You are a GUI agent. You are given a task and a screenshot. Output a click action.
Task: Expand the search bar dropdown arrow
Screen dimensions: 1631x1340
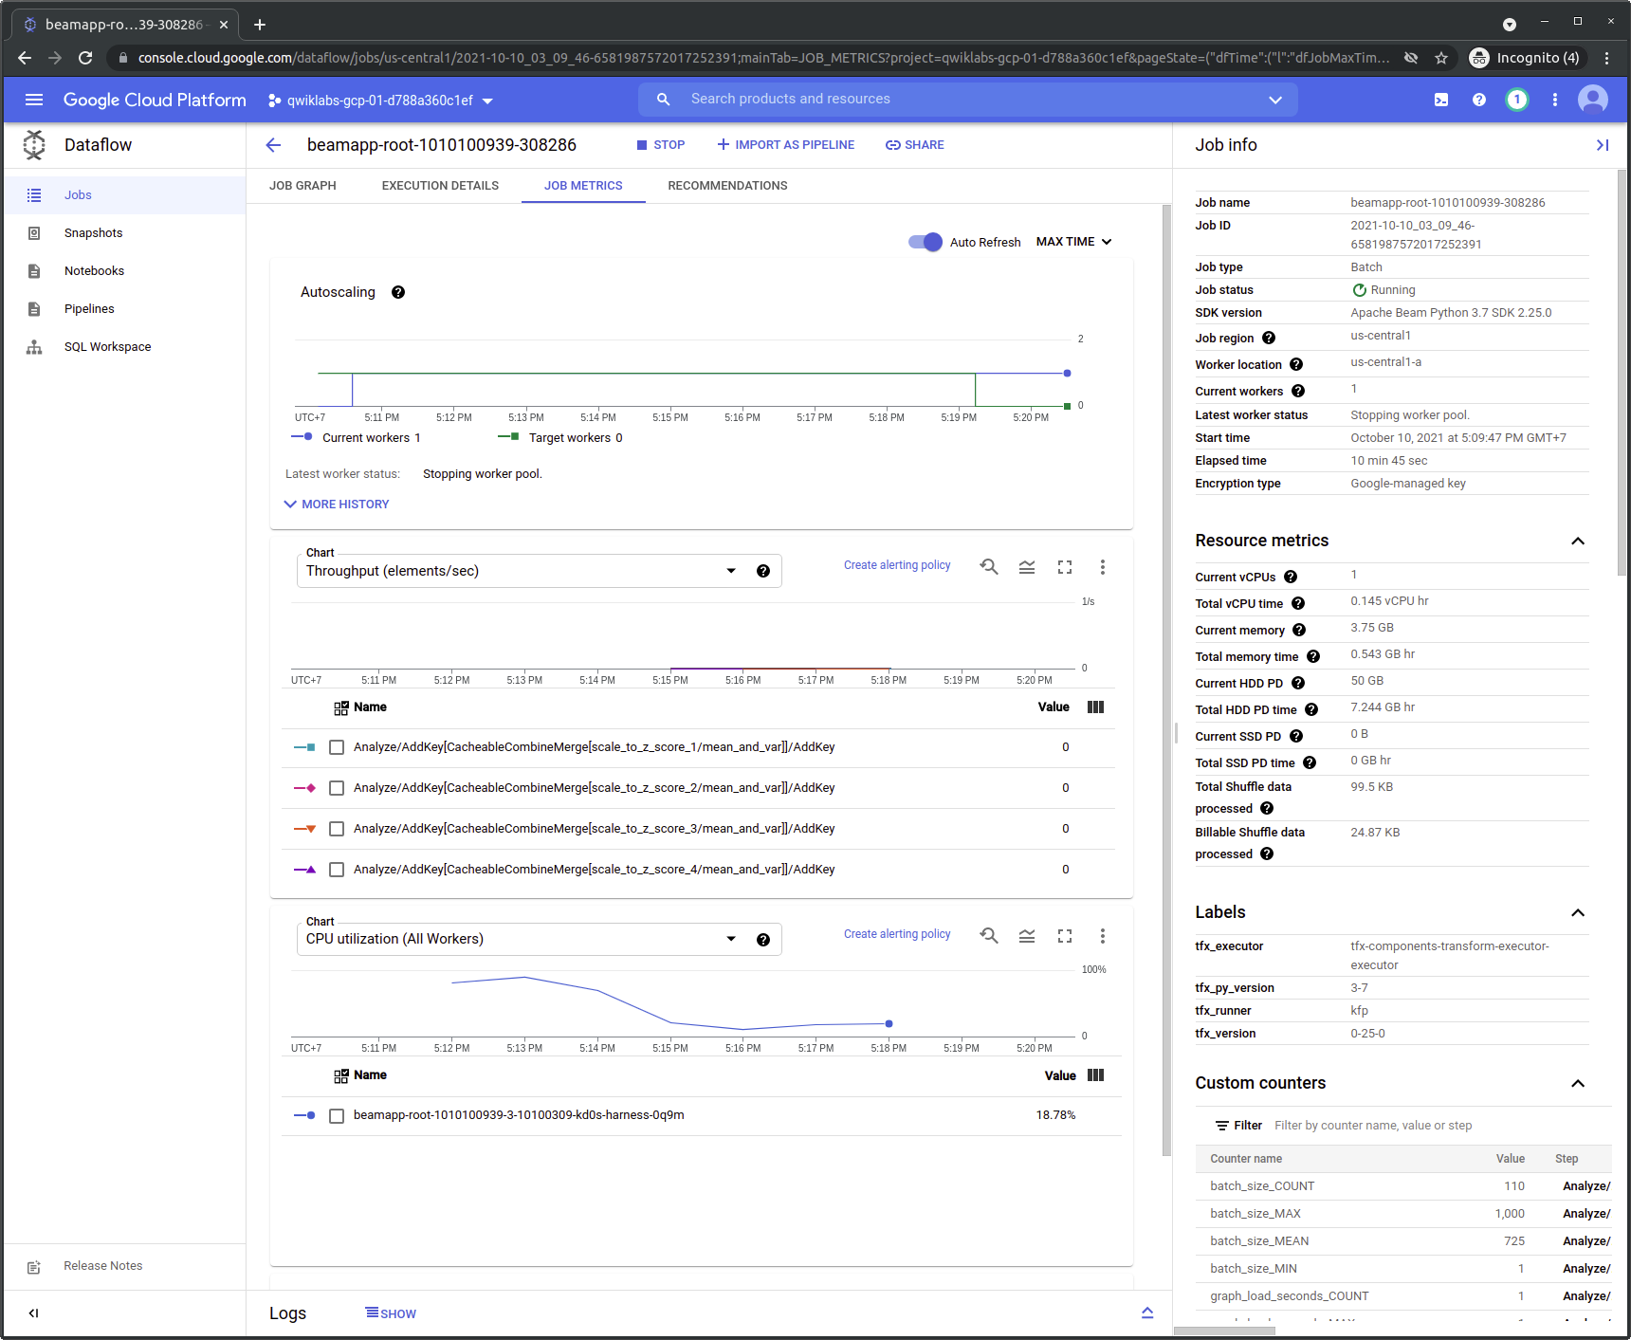(1275, 100)
